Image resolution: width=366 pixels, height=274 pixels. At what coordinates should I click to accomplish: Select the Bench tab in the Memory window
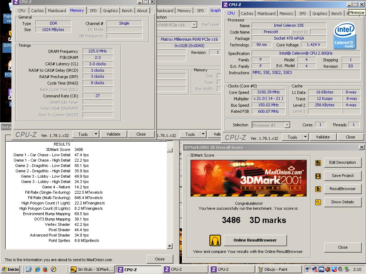pos(127,11)
